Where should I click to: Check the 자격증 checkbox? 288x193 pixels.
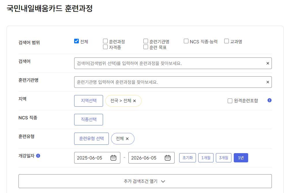105,47
